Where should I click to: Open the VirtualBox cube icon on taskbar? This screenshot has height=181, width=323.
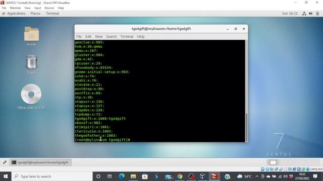click(x=202, y=176)
